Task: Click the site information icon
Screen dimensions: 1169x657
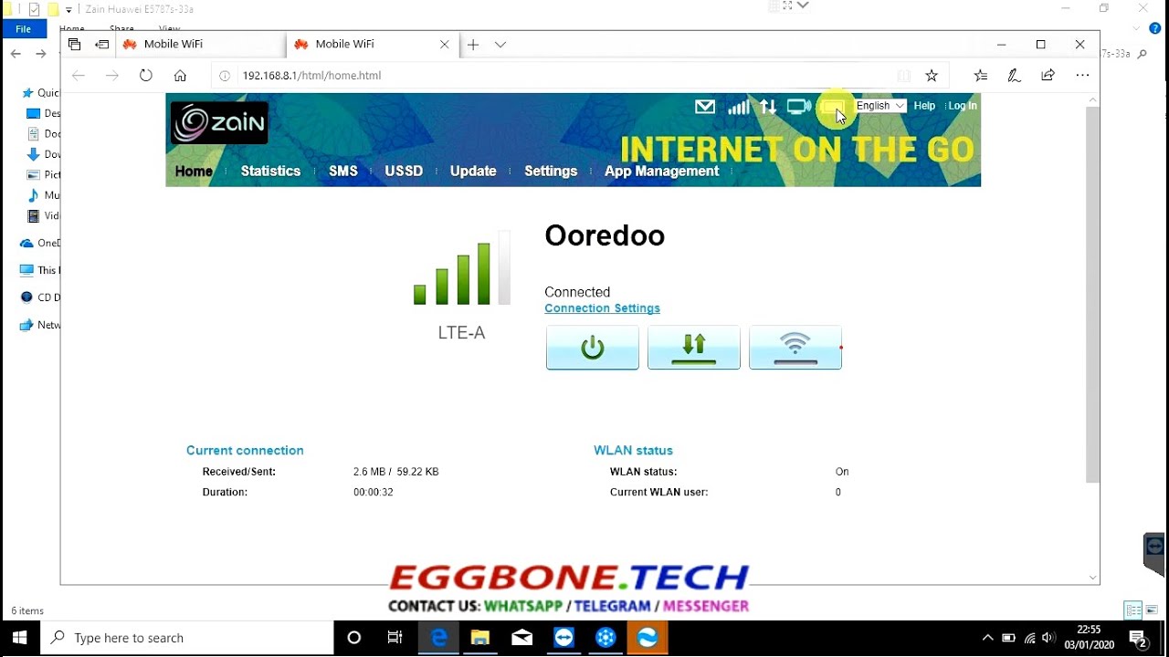Action: [225, 76]
